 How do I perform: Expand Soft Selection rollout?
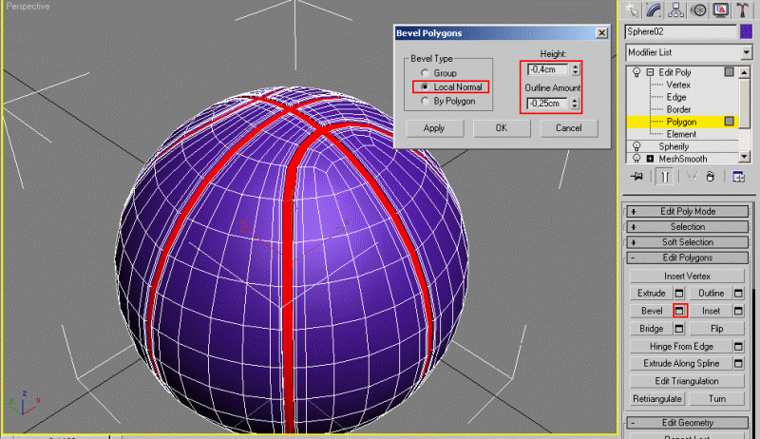pyautogui.click(x=687, y=242)
